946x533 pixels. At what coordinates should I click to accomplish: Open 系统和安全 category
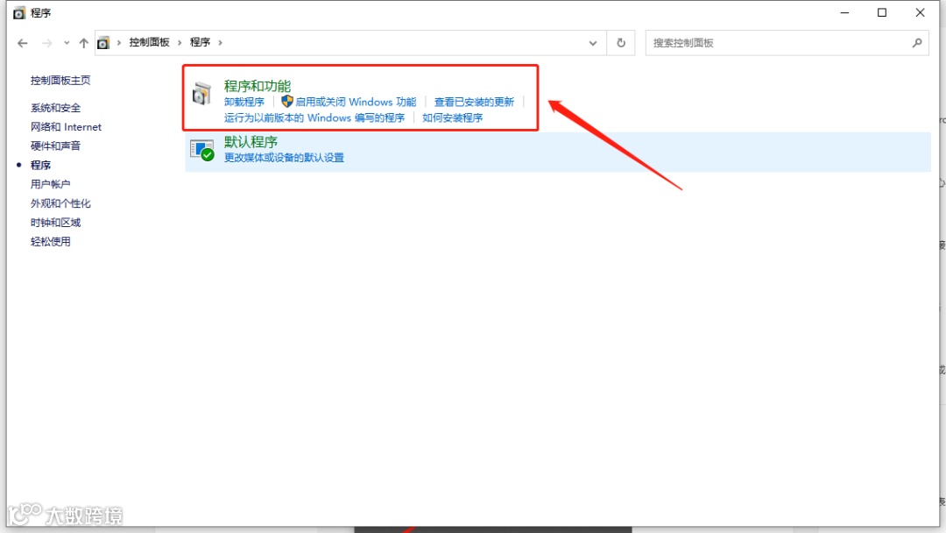click(x=55, y=108)
